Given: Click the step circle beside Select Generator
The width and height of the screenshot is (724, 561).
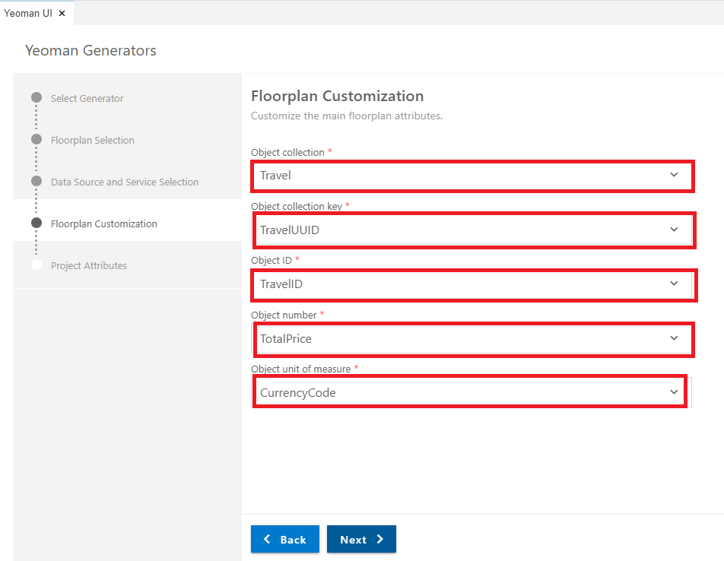Looking at the screenshot, I should (37, 97).
